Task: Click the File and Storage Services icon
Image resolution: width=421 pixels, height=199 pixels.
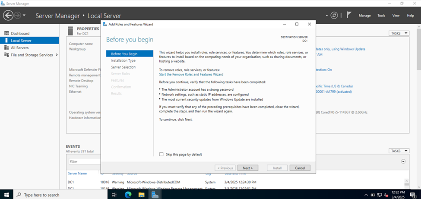Action: coord(6,55)
